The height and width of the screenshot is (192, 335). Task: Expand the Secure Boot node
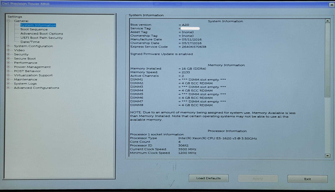pos(8,58)
